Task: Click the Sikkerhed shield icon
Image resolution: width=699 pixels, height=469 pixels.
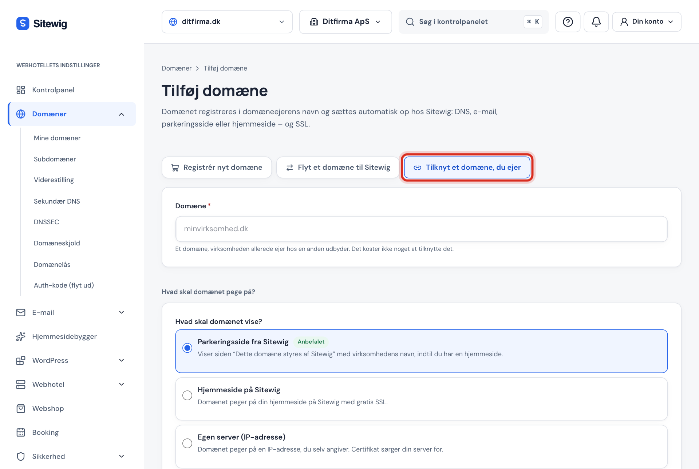Action: pyautogui.click(x=21, y=456)
